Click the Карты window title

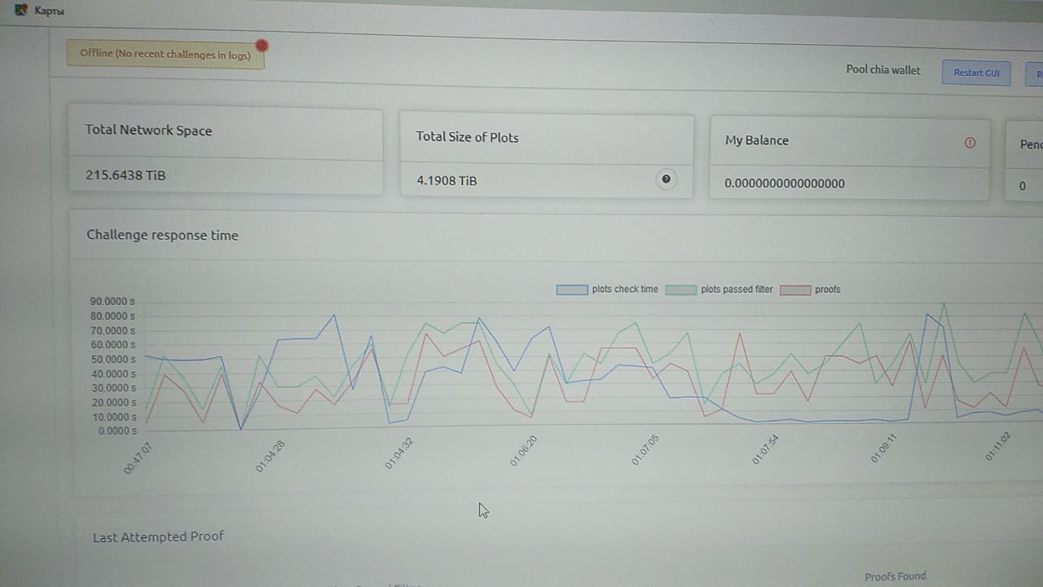click(49, 11)
